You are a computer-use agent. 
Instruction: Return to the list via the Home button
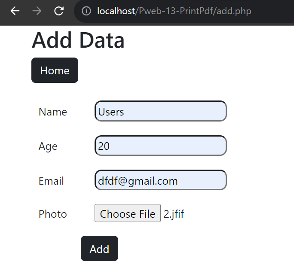[x=55, y=70]
